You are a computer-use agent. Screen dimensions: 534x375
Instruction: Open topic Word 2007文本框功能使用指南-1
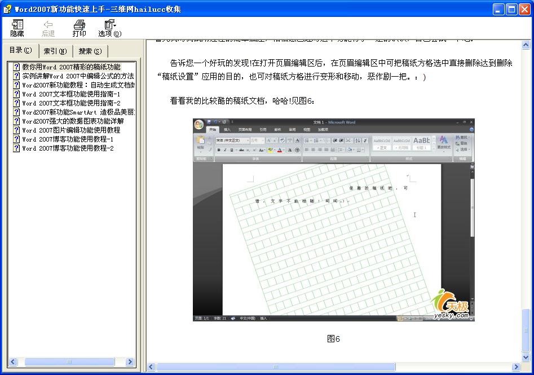click(x=71, y=94)
